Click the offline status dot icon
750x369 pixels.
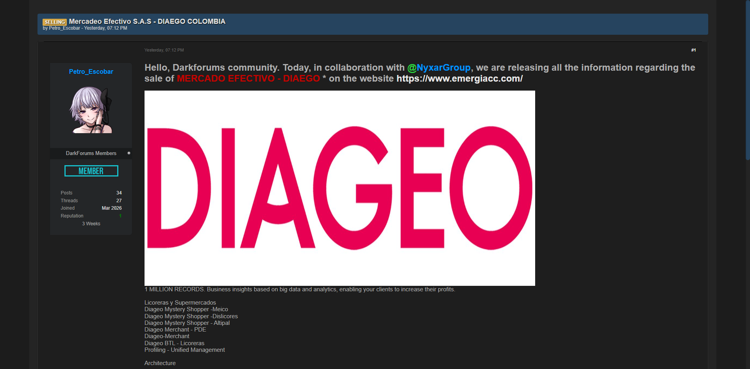(x=129, y=153)
